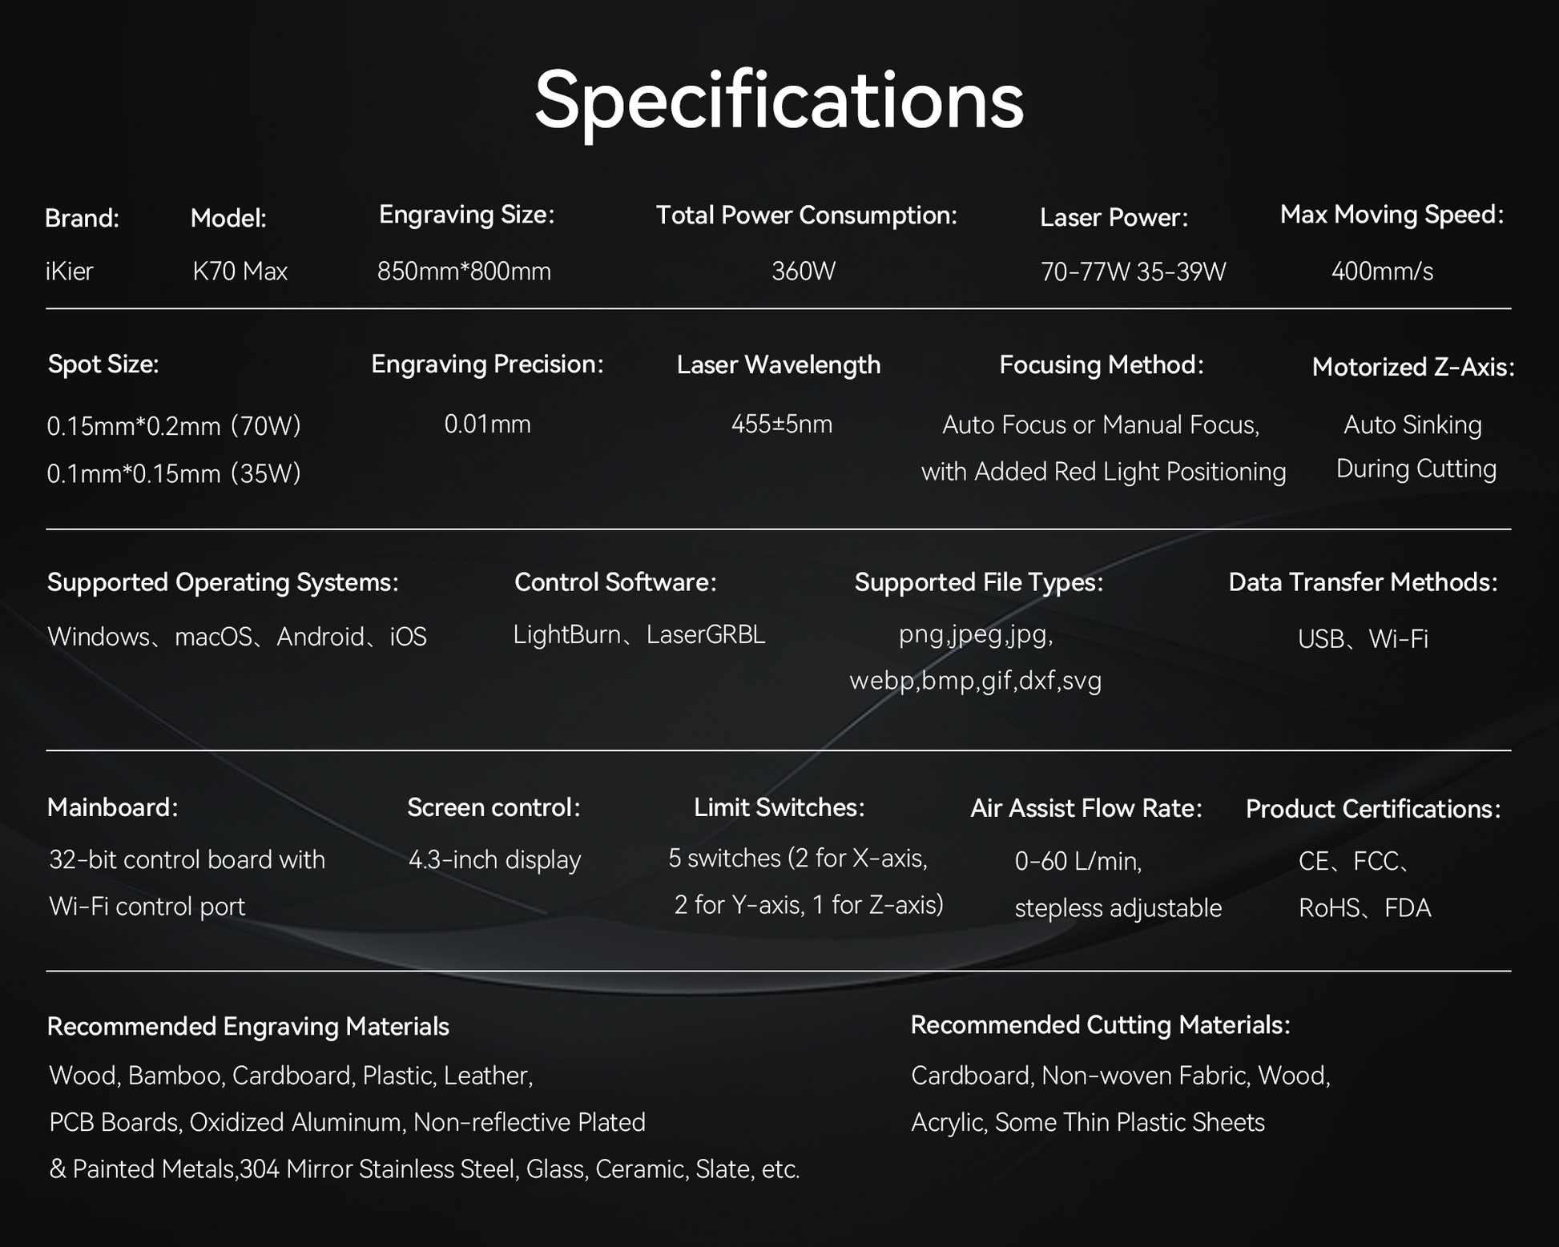Click the Supported Operating Systems label
The image size is (1559, 1247).
click(223, 582)
